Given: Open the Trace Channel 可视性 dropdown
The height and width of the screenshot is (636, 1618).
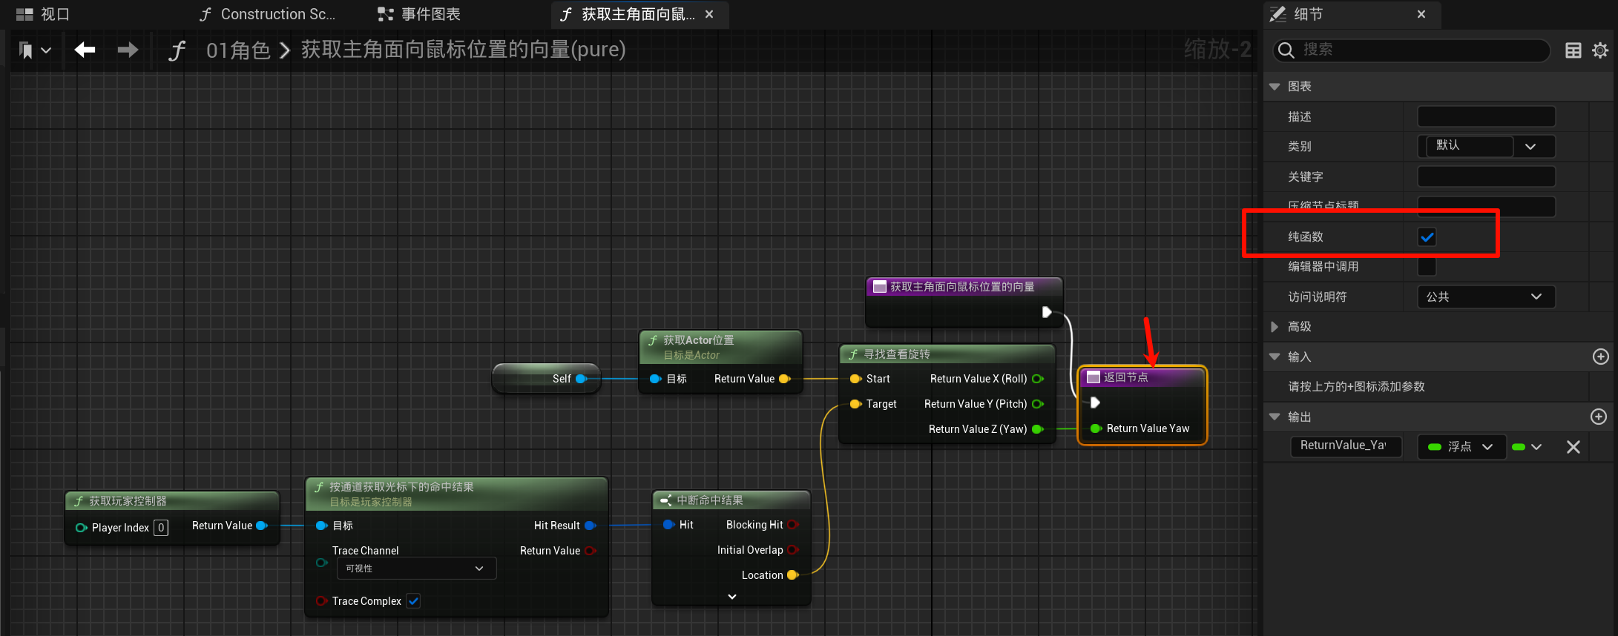Looking at the screenshot, I should 415,569.
